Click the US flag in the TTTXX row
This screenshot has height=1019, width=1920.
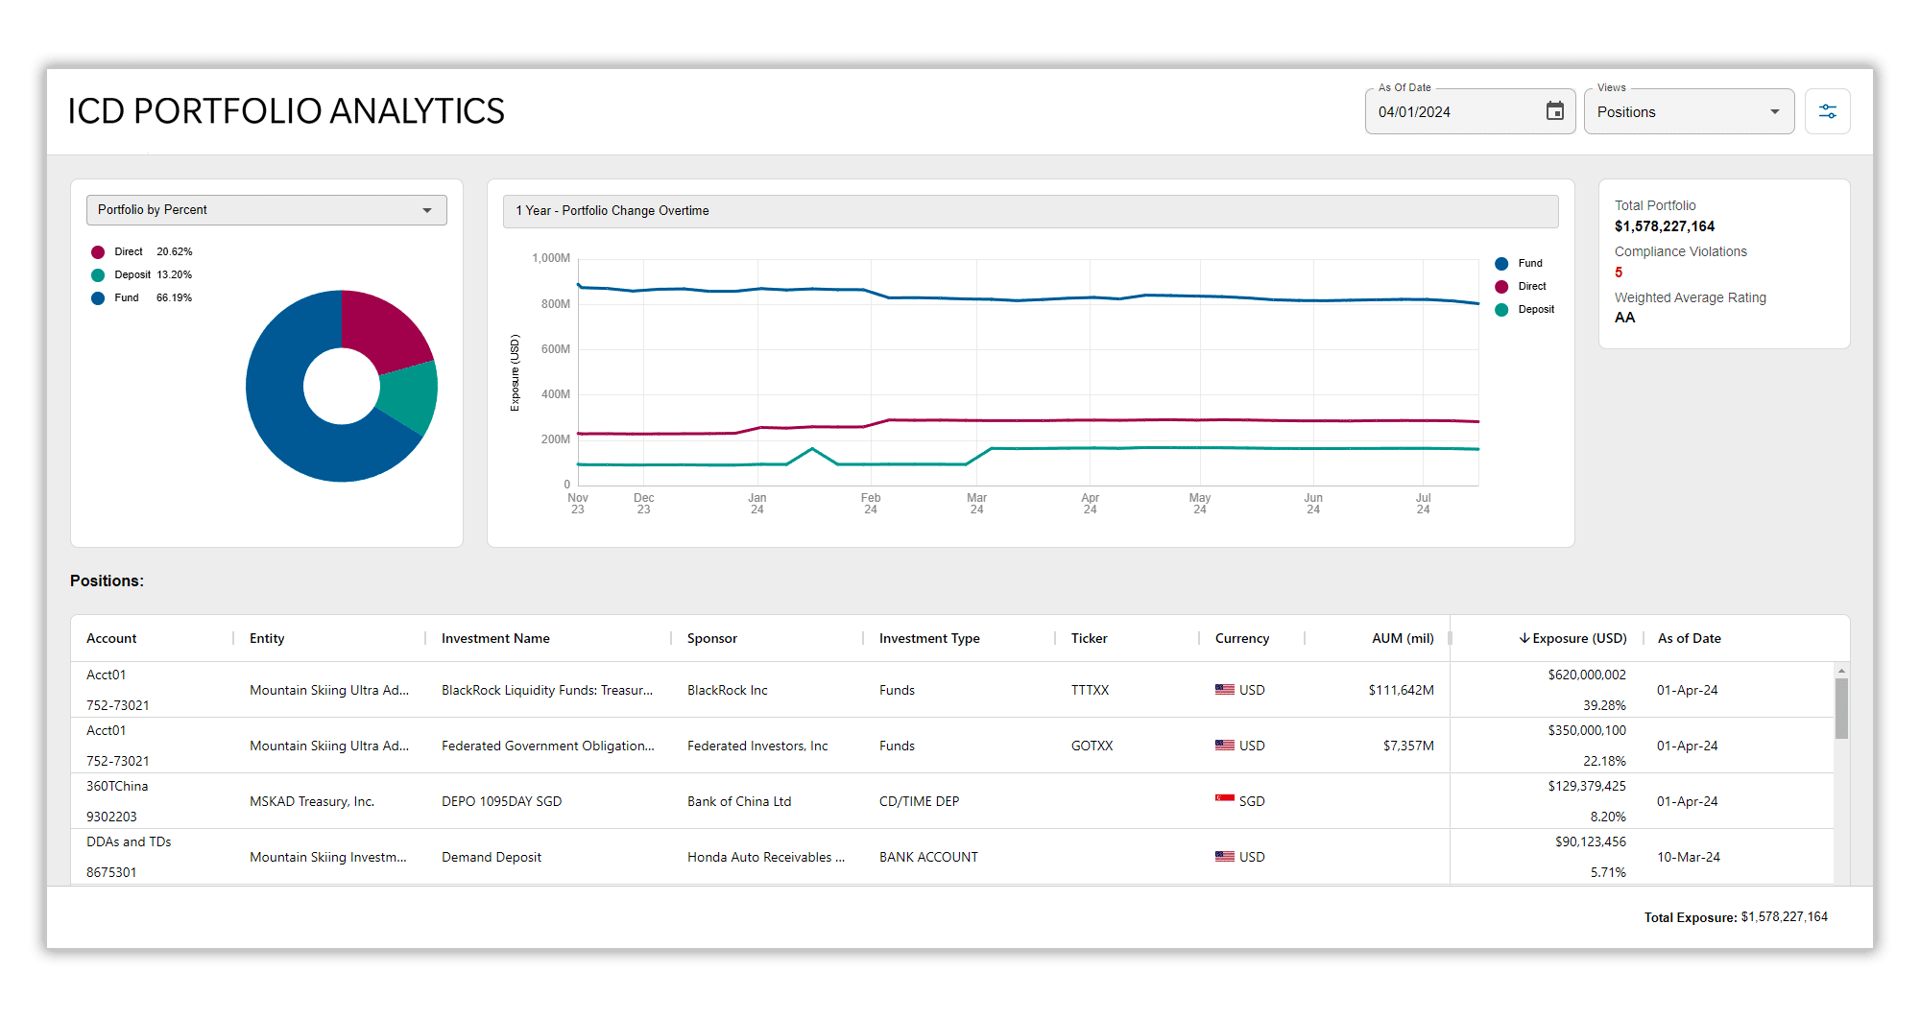(x=1224, y=690)
